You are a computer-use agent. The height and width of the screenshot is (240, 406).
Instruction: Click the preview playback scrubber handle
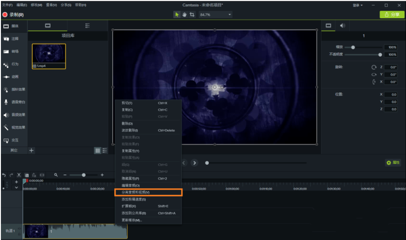207,163
